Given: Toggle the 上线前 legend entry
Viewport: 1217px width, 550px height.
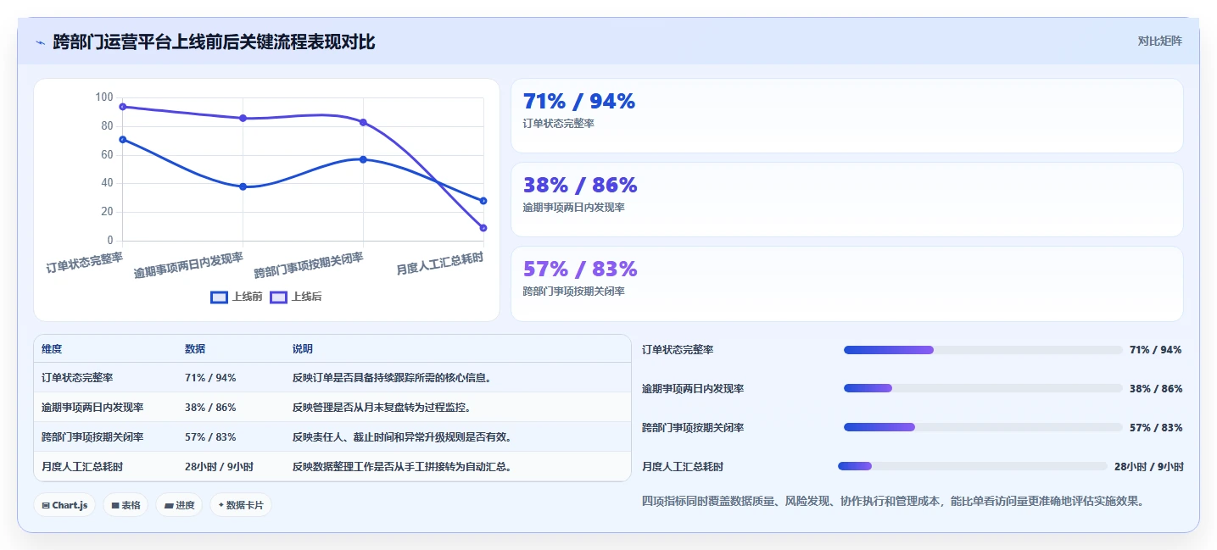Looking at the screenshot, I should coord(237,297).
